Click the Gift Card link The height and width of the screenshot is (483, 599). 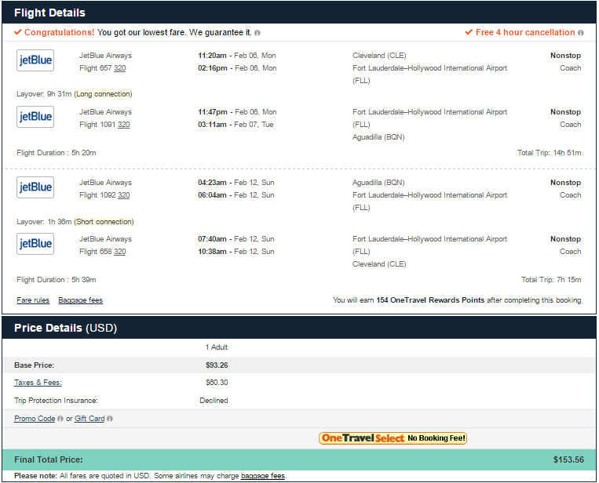(x=89, y=419)
